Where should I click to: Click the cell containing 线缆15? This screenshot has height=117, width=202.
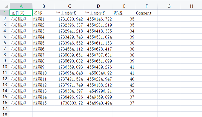[x=43, y=103]
